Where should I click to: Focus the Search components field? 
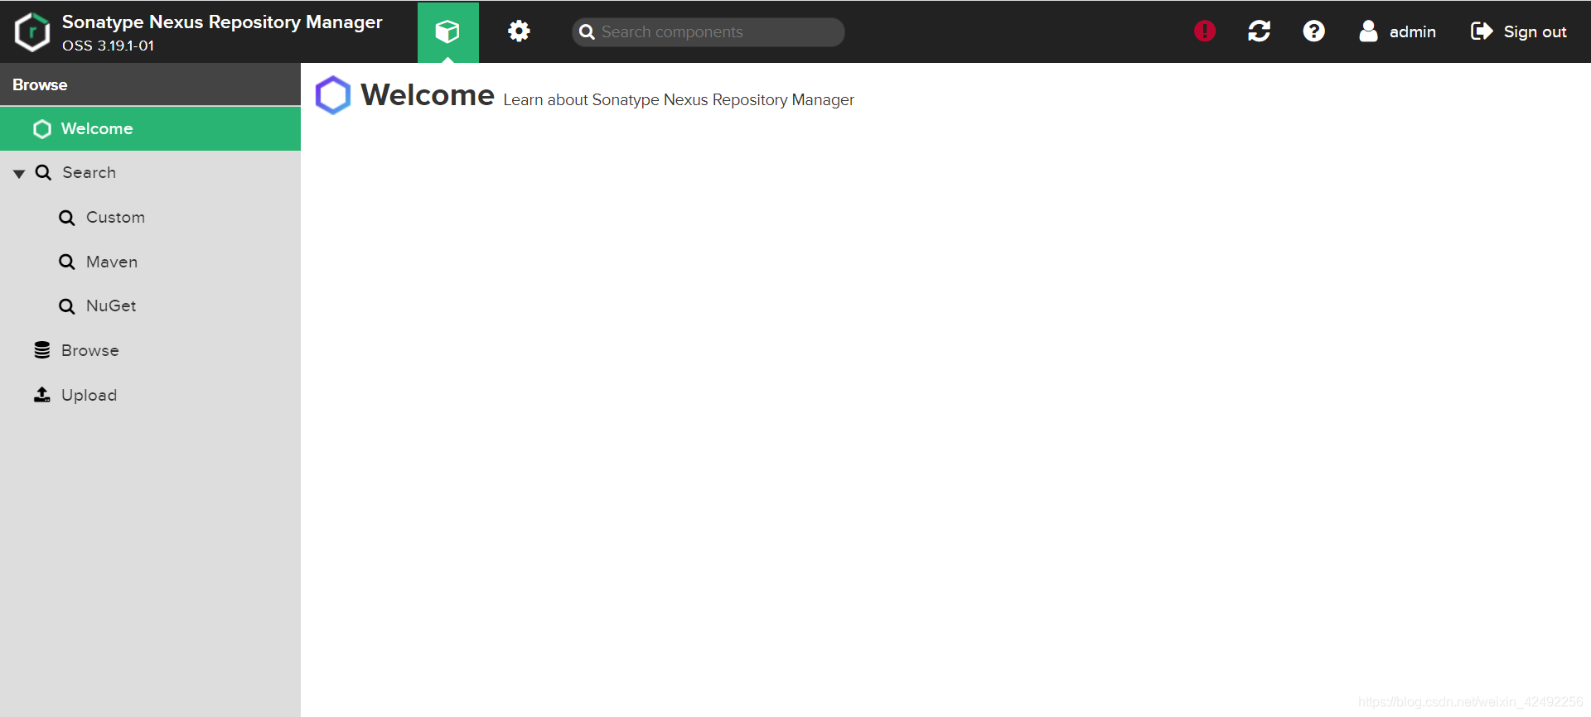pos(708,32)
